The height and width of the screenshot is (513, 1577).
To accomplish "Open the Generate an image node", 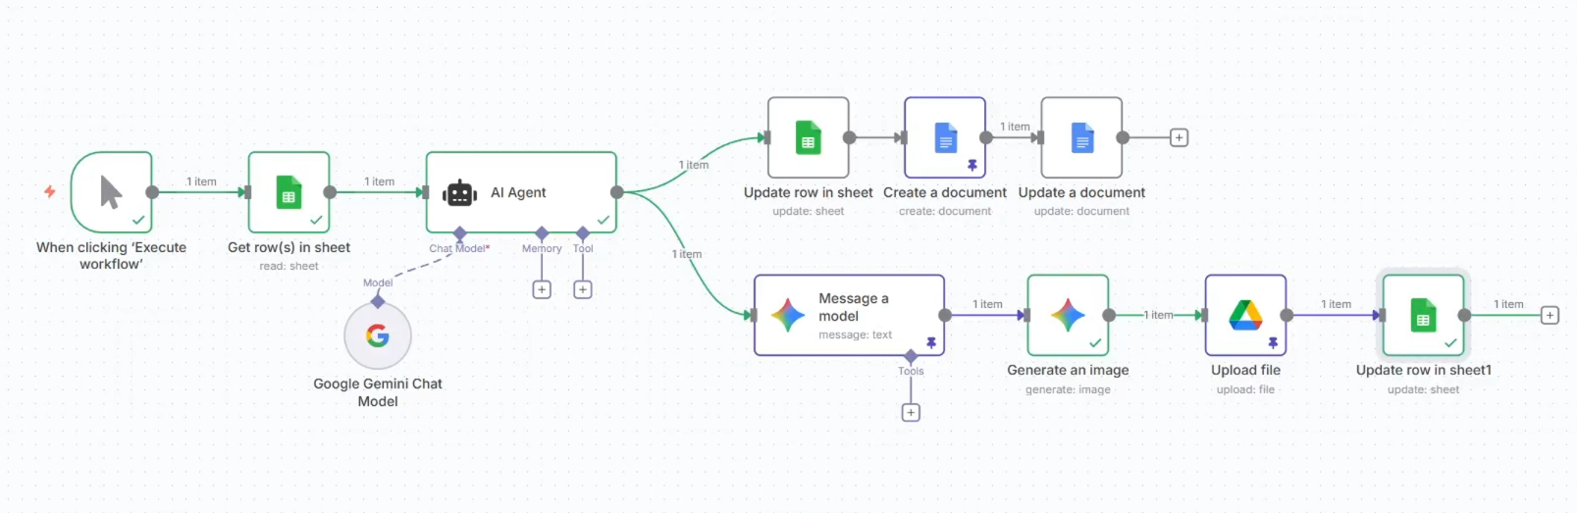I will [1068, 315].
